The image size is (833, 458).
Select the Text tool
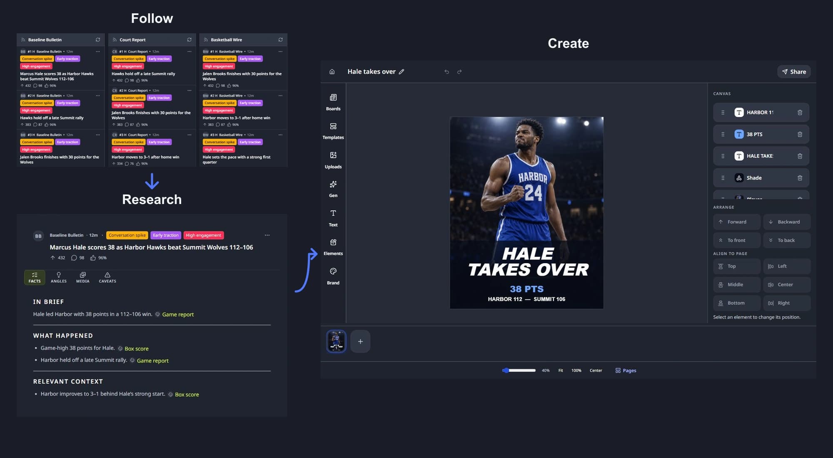click(333, 218)
